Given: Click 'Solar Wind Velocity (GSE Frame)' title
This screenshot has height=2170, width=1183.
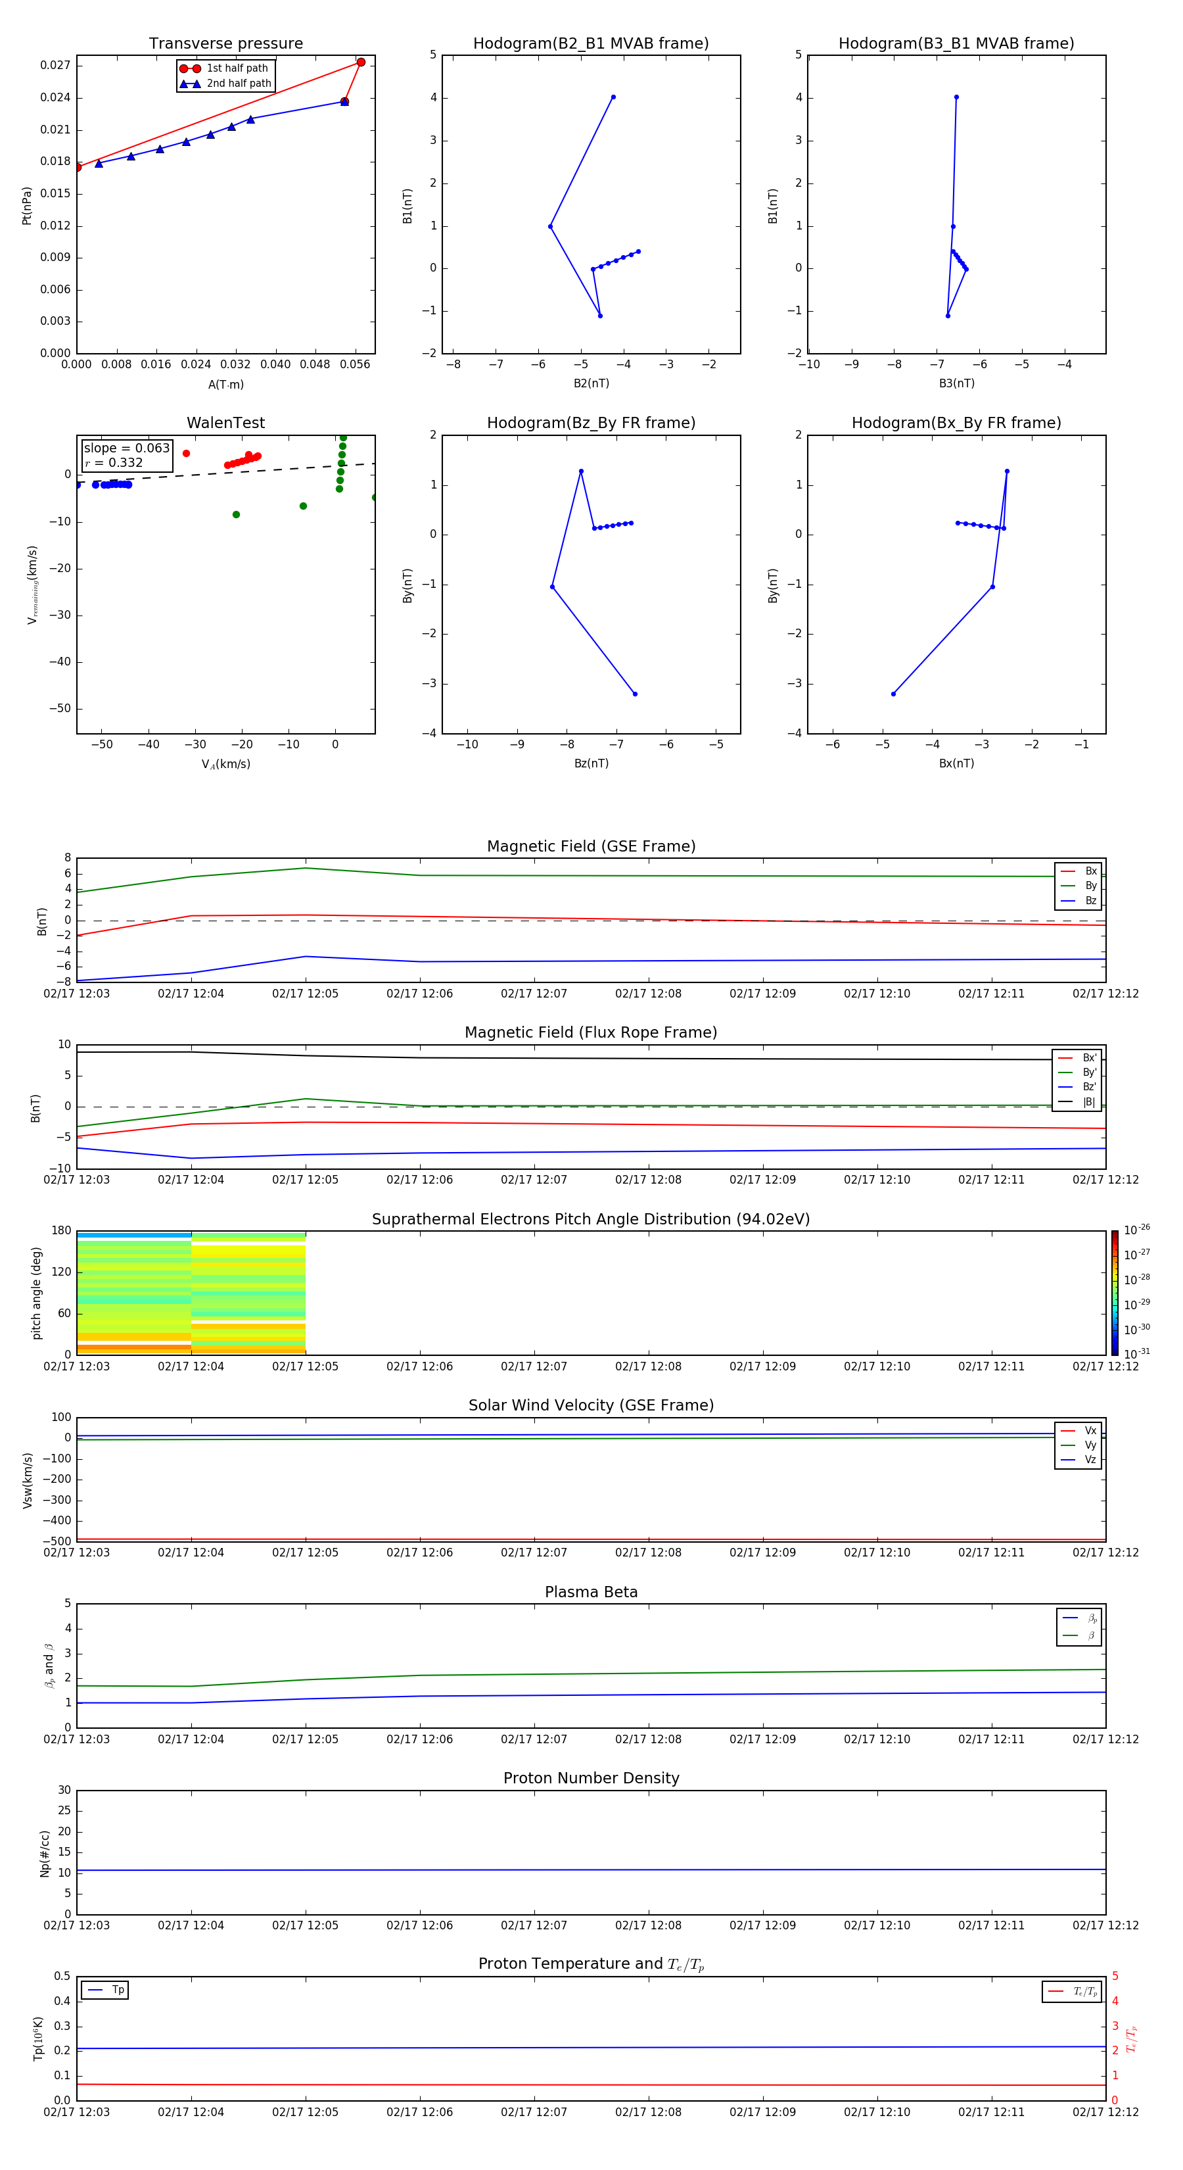Looking at the screenshot, I should point(590,1405).
